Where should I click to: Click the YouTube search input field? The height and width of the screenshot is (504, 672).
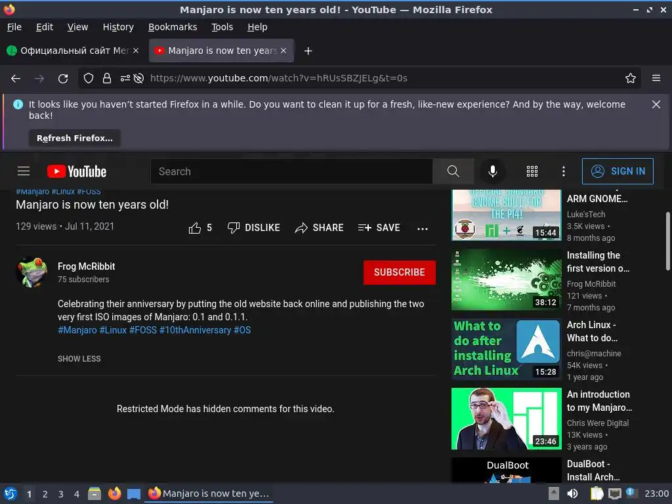tap(291, 171)
